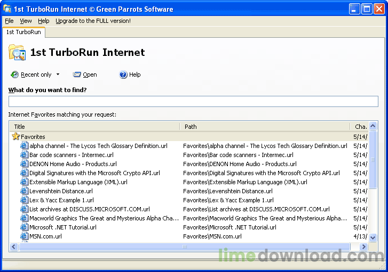Maximize the 1st TurboRun window
This screenshot has height=272, width=388.
pyautogui.click(x=367, y=9)
